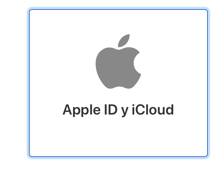
Task: Click the blue focus border of the card
Action: click(x=118, y=9)
